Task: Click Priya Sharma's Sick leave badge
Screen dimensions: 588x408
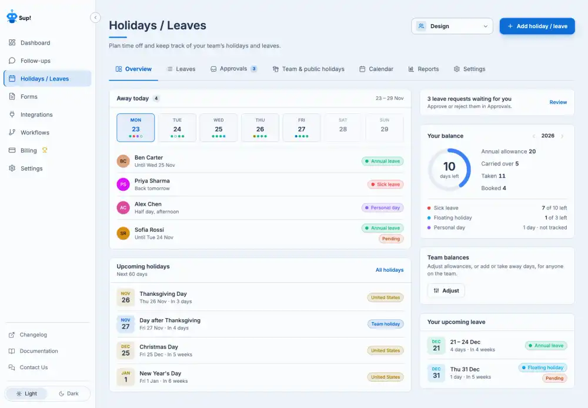Action: point(386,184)
